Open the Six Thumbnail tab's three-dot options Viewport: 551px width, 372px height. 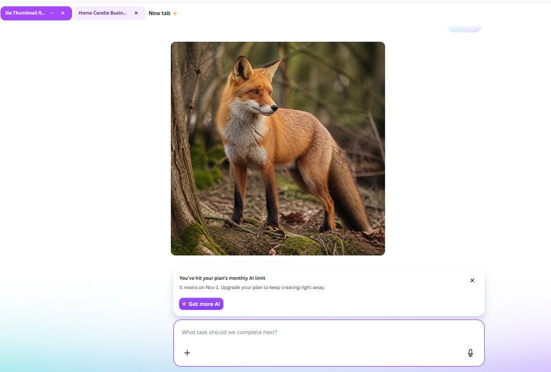click(52, 13)
